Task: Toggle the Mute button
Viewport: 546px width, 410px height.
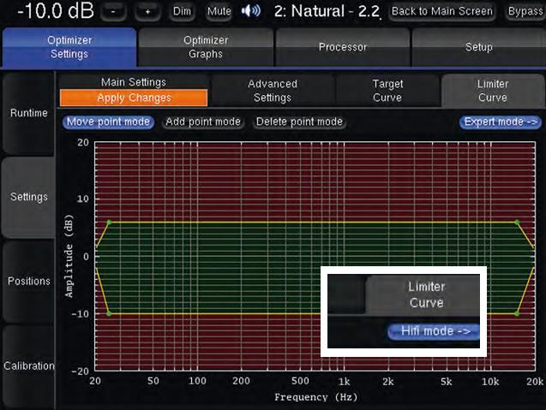Action: (219, 12)
